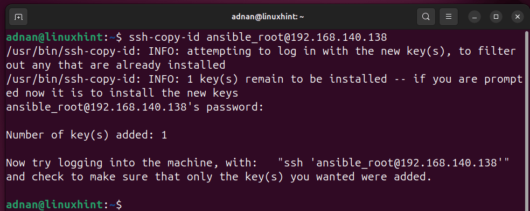Close the terminal window
This screenshot has height=211, width=530.
tap(518, 17)
